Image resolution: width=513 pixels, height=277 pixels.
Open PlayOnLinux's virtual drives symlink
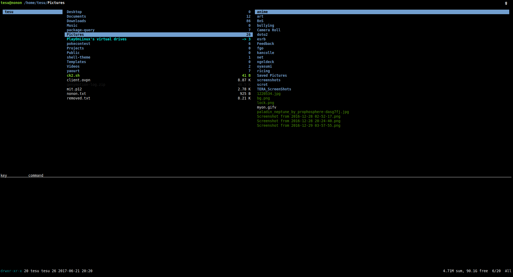click(x=97, y=39)
